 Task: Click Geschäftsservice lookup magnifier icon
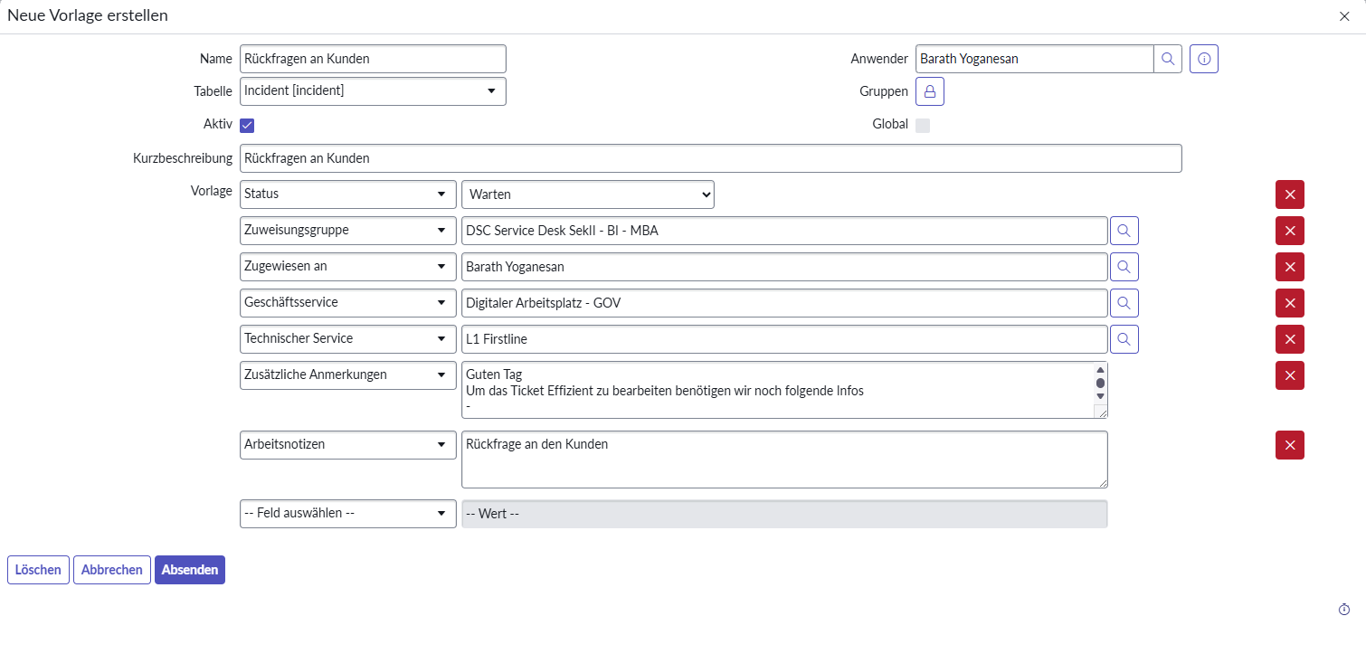click(1124, 303)
